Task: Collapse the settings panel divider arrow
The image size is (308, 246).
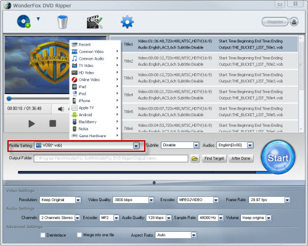Action: (x=154, y=183)
